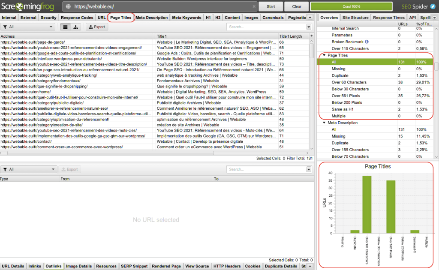Click the Screaming Frog logo
Screen dimensions: 439x270
pos(28,6)
